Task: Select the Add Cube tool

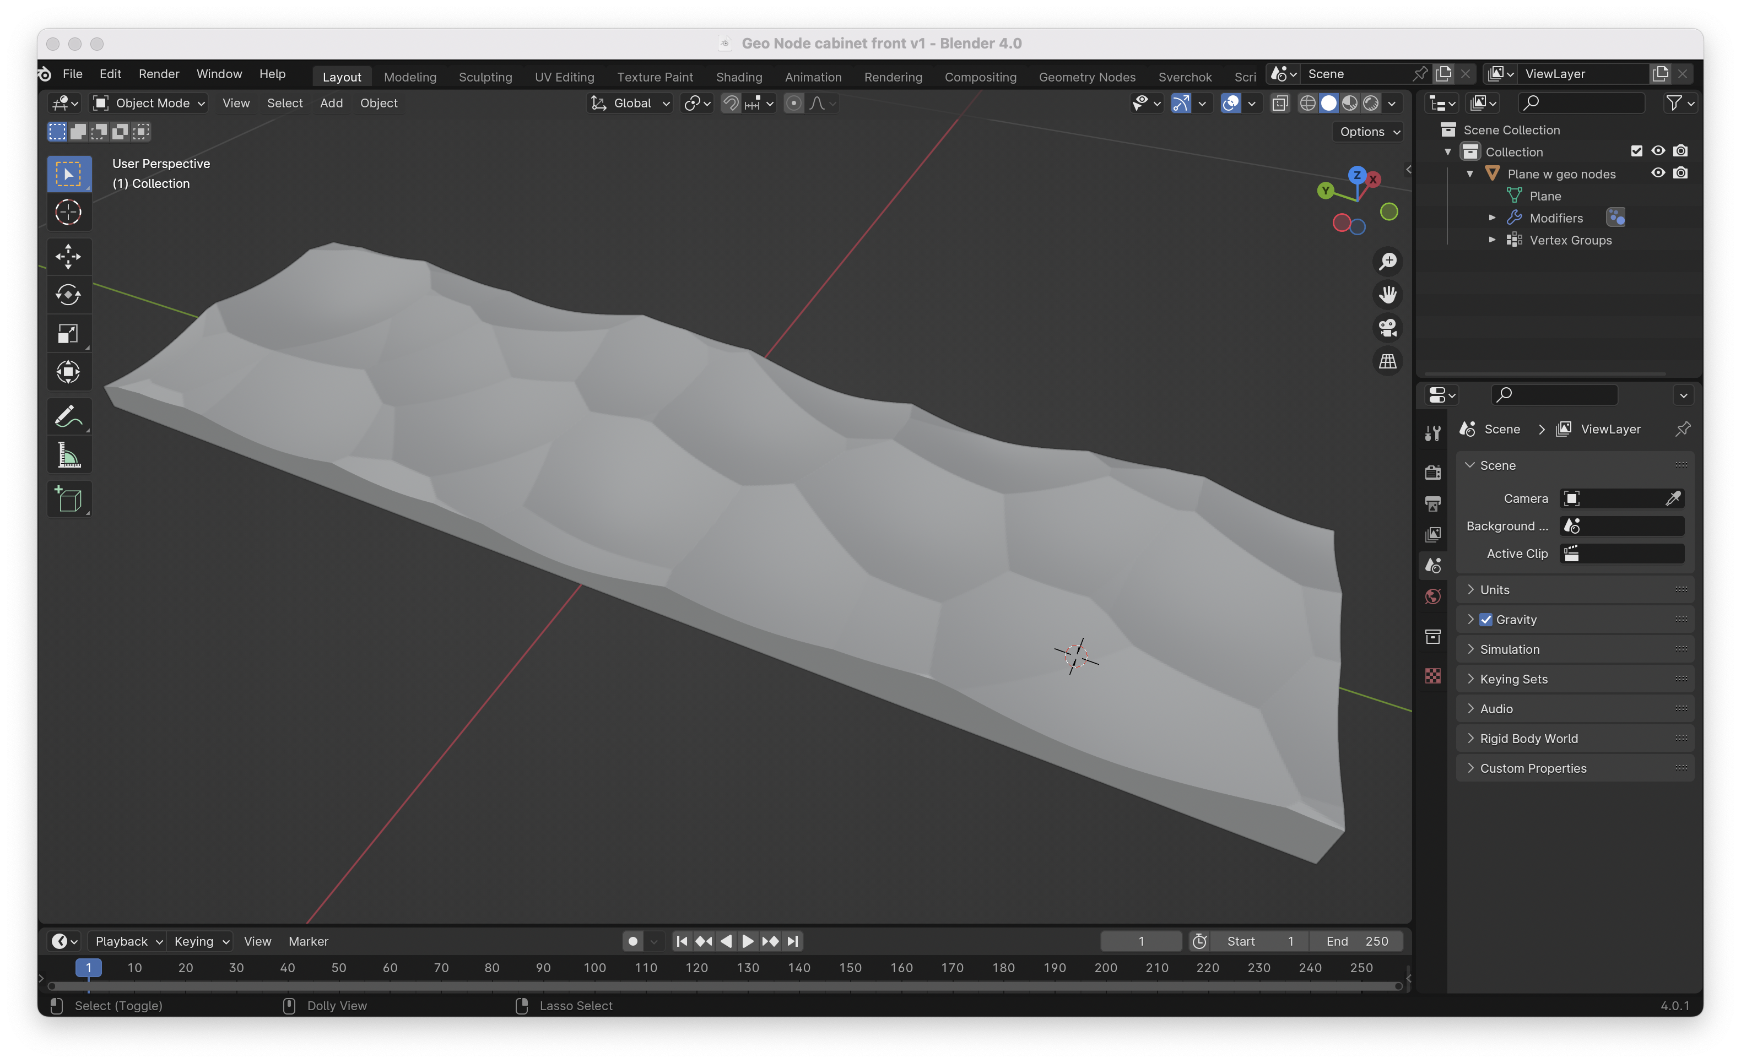Action: tap(68, 500)
